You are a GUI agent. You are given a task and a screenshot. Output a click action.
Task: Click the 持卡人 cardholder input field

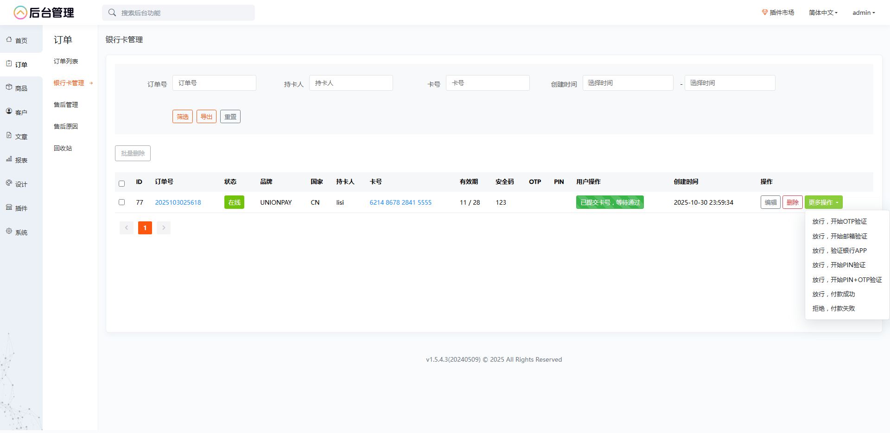coord(351,83)
